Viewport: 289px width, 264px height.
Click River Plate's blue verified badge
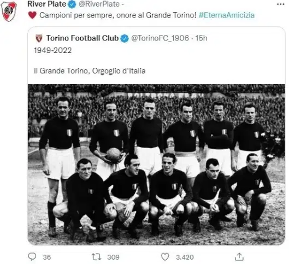tap(72, 4)
